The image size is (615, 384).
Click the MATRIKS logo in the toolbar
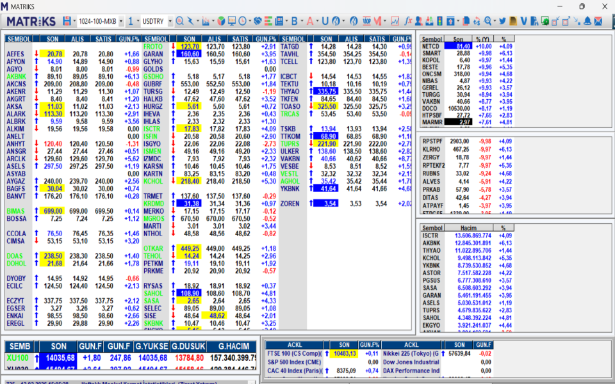(31, 21)
